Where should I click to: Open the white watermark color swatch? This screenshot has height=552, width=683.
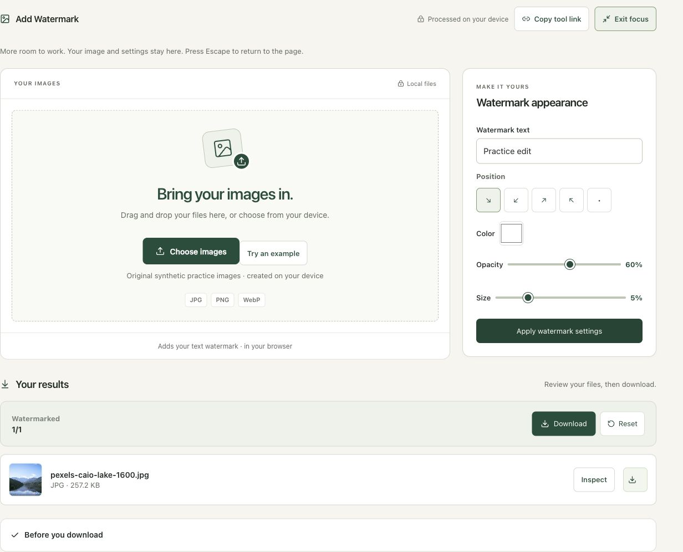coord(511,233)
